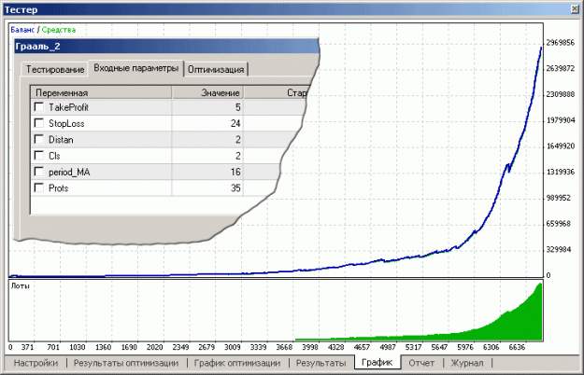Tick the StopLoss checkbox

[x=38, y=123]
